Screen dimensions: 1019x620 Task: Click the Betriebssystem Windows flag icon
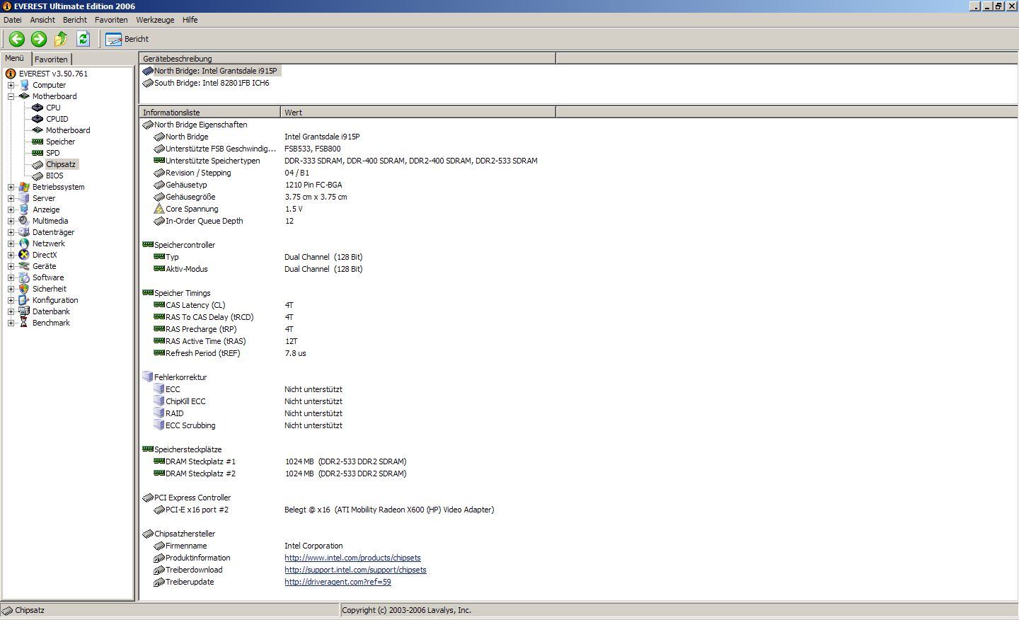pos(24,187)
